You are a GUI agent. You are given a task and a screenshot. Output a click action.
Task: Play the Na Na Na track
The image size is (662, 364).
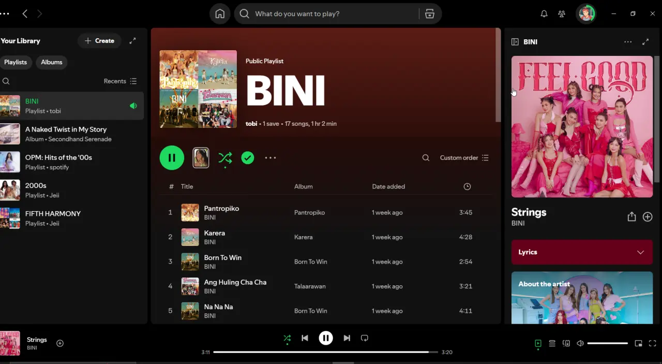click(x=326, y=311)
